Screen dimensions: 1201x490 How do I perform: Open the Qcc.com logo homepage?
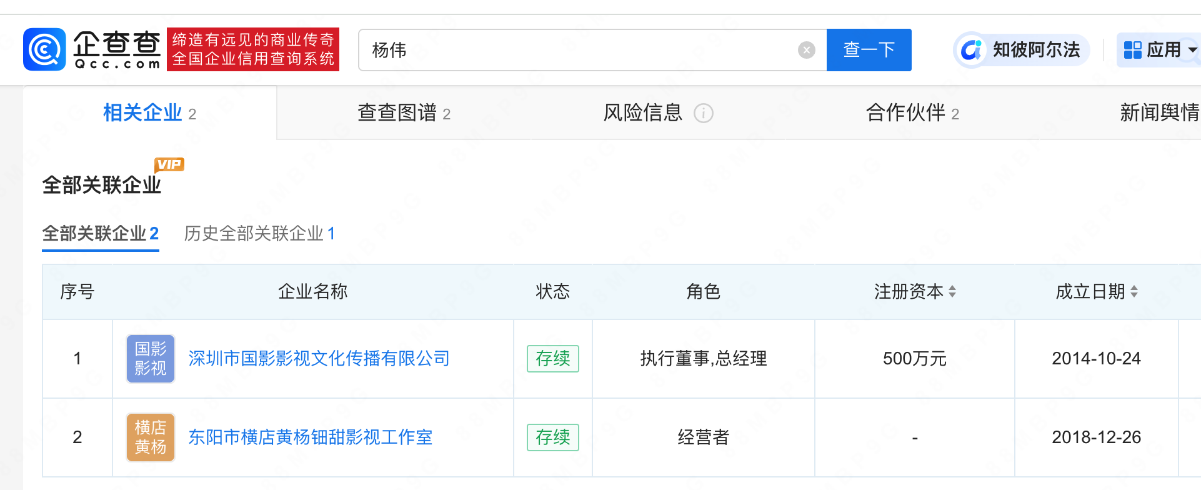coord(92,49)
